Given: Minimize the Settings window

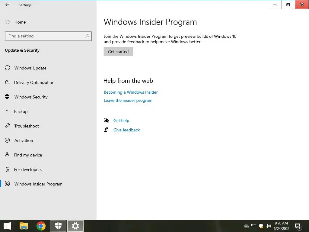Looking at the screenshot, I should pos(275,5).
